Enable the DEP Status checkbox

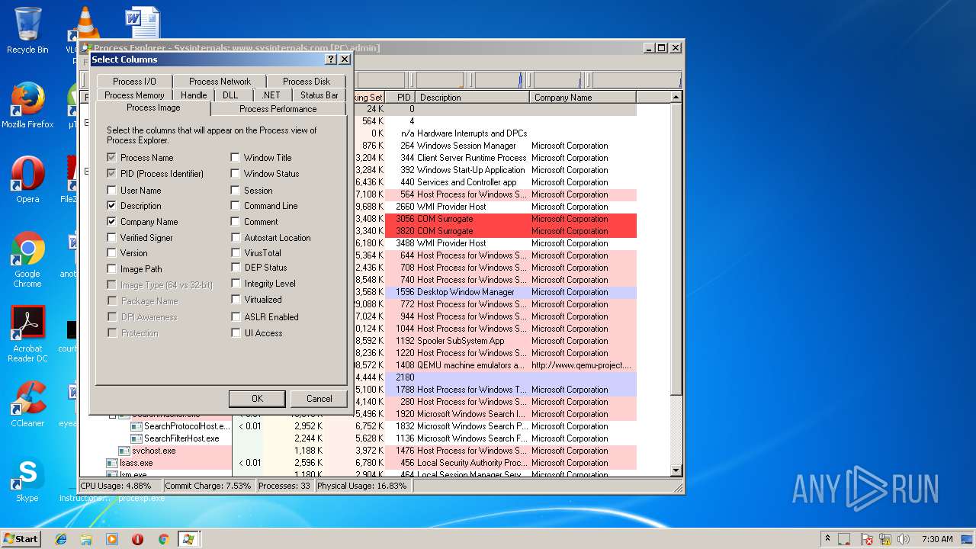coord(236,267)
